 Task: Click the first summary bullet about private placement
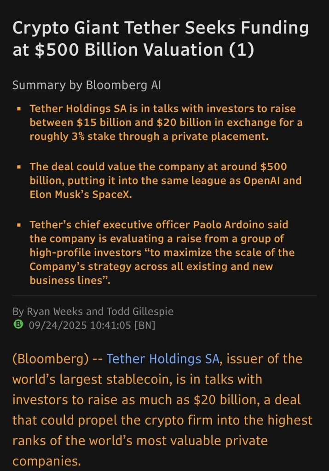coord(166,122)
